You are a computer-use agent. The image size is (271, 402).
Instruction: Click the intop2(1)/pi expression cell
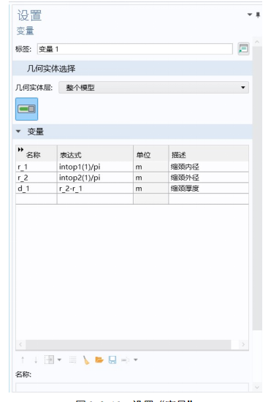95,178
